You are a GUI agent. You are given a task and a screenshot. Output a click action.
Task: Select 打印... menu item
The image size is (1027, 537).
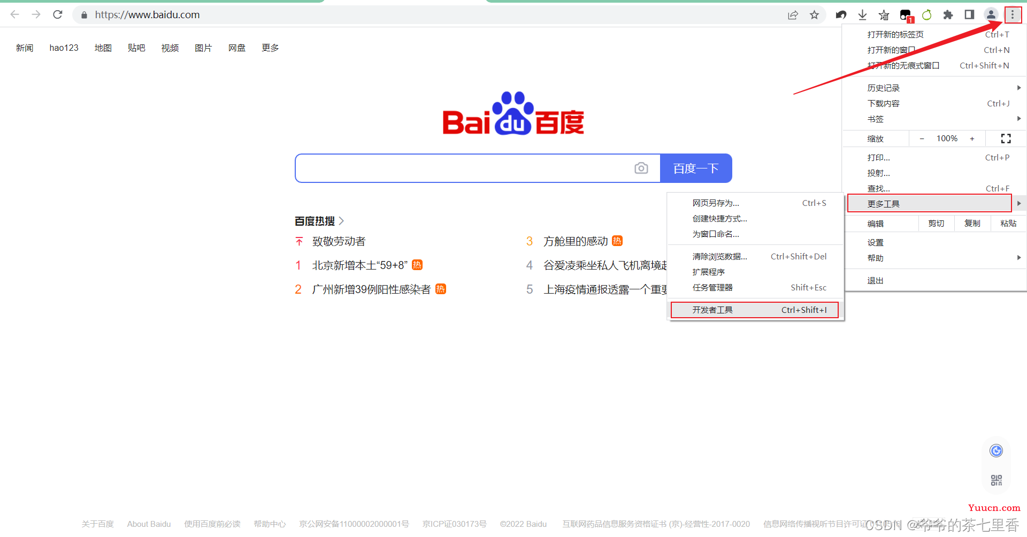tap(934, 157)
